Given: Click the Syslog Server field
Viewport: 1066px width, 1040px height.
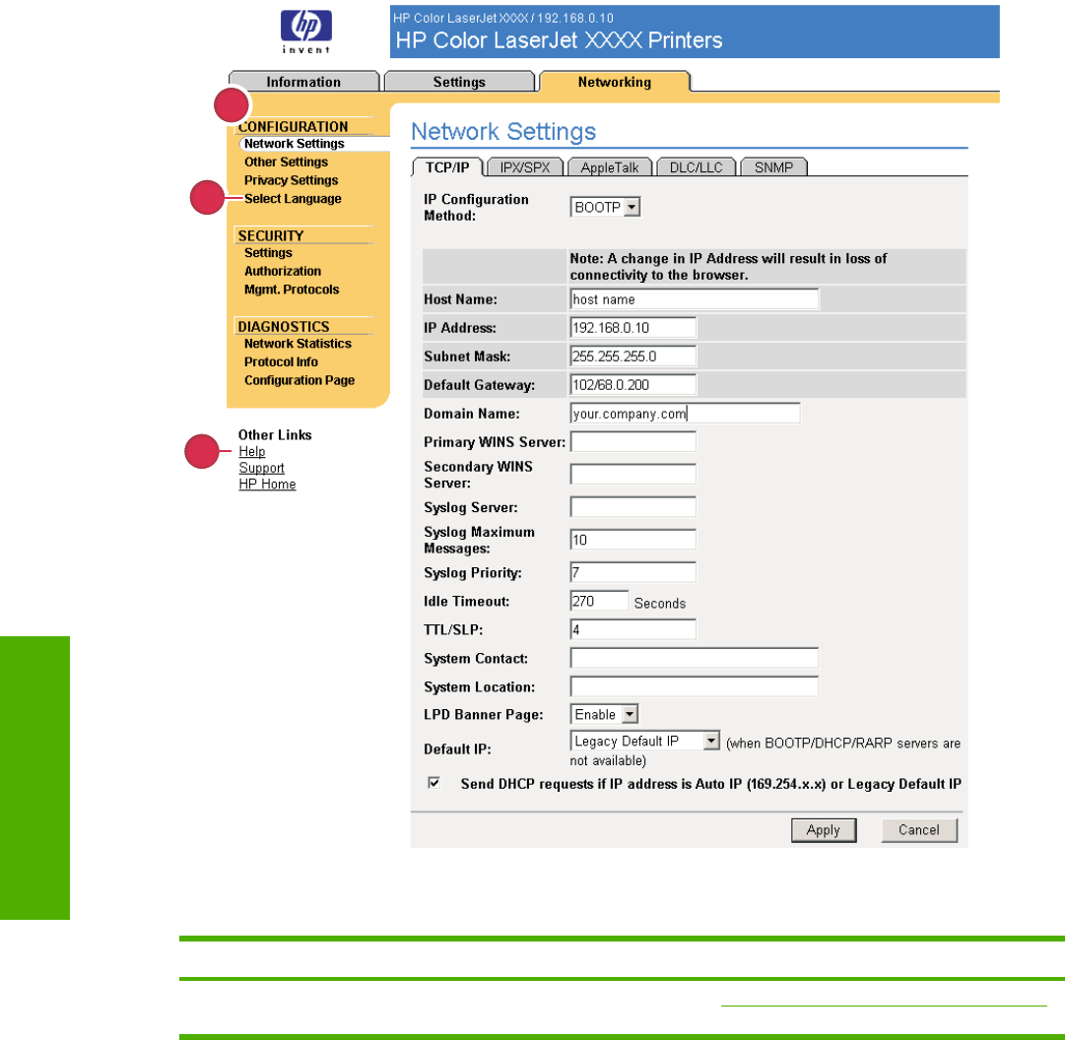Looking at the screenshot, I should pyautogui.click(x=633, y=507).
